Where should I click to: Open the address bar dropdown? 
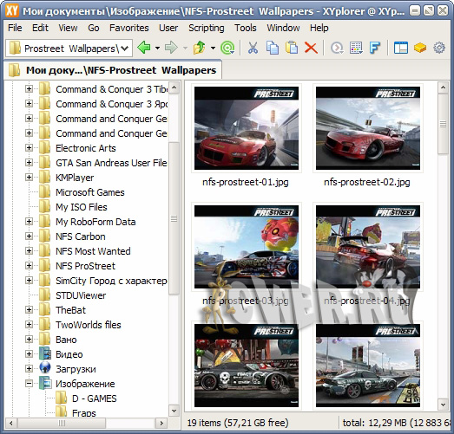[x=125, y=49]
